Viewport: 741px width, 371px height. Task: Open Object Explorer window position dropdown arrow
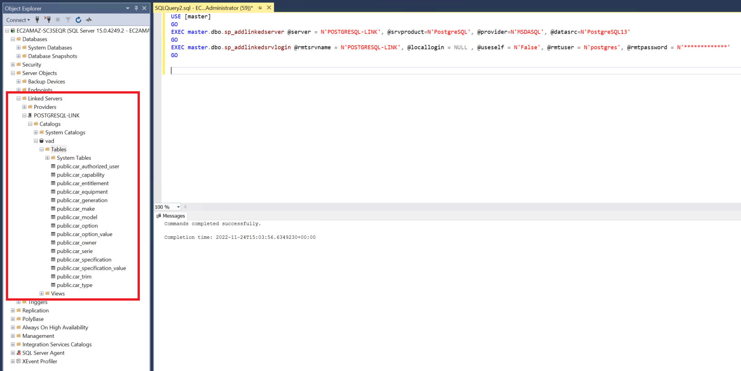point(128,8)
